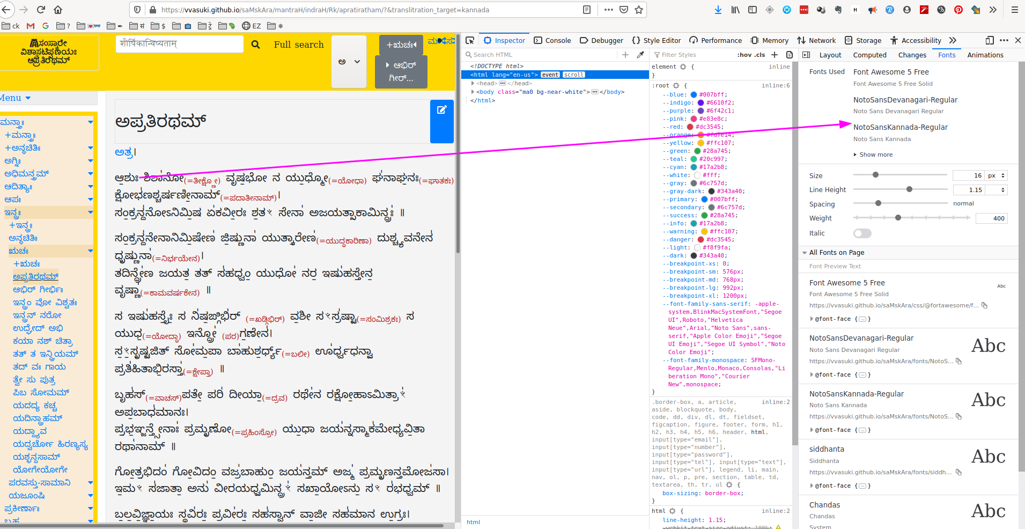Screen dimensions: 1025x529
Task: Open the font size unit px dropdown
Action: [997, 175]
